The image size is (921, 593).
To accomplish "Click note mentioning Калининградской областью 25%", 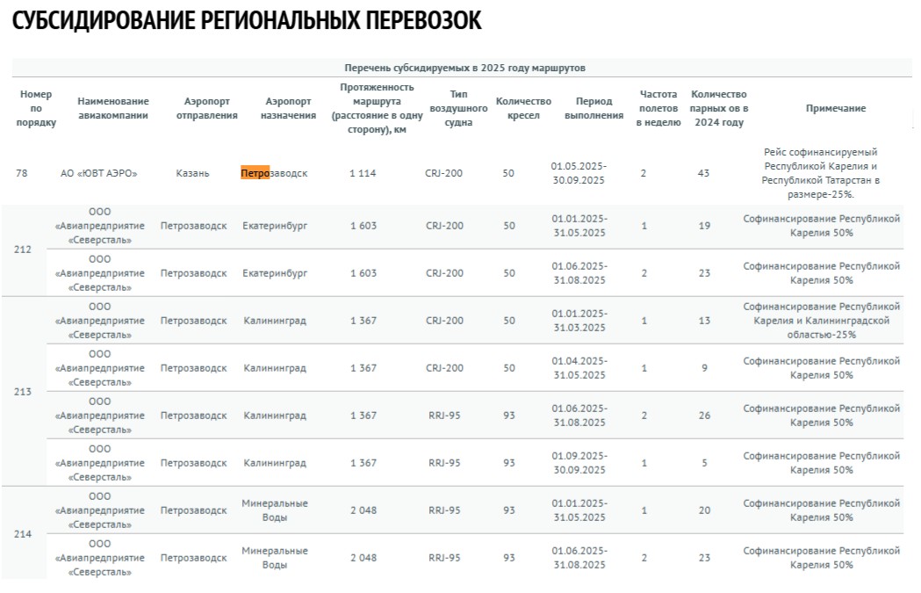I will 821,321.
